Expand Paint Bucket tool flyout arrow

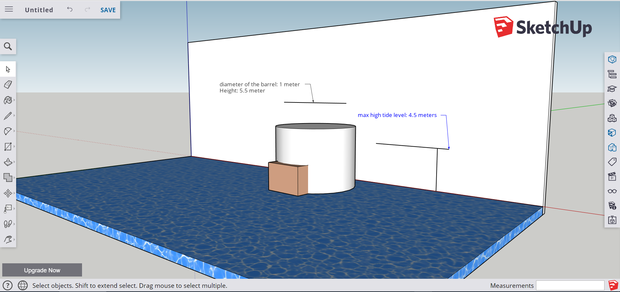[15, 100]
